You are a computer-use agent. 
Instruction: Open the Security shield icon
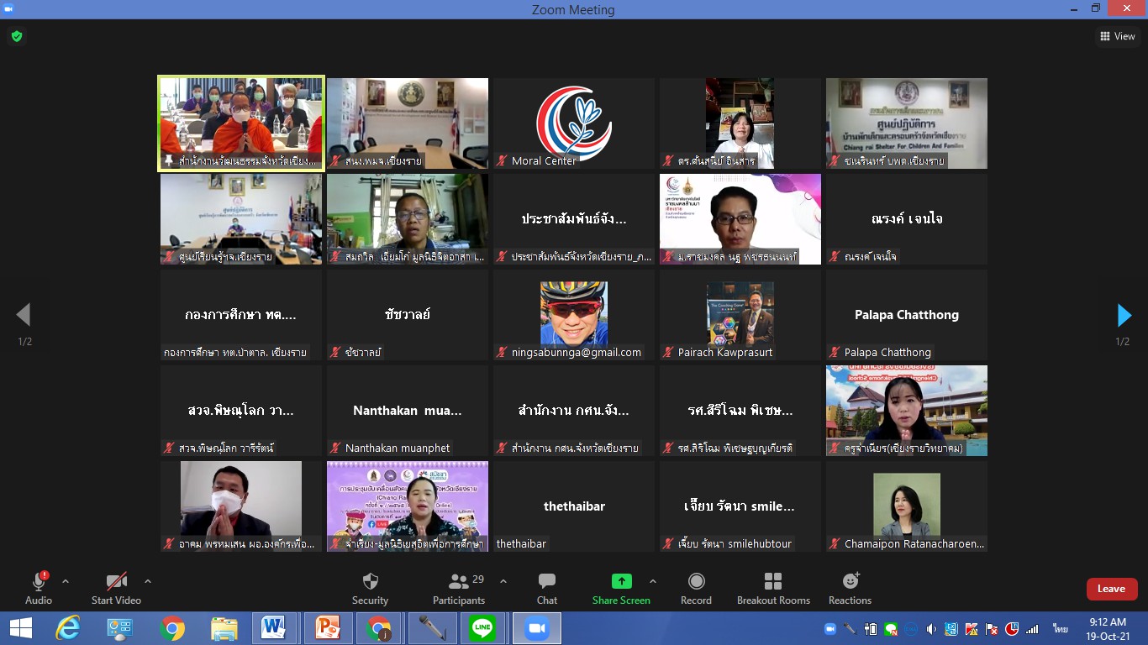click(x=370, y=581)
